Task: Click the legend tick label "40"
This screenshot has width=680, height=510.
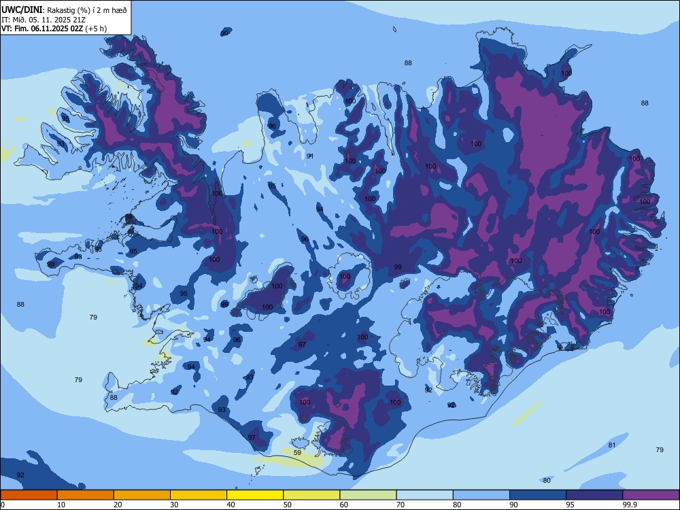Action: 231,505
